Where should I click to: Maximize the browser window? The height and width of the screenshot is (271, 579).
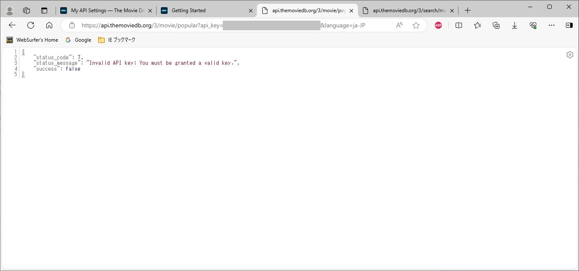[550, 7]
